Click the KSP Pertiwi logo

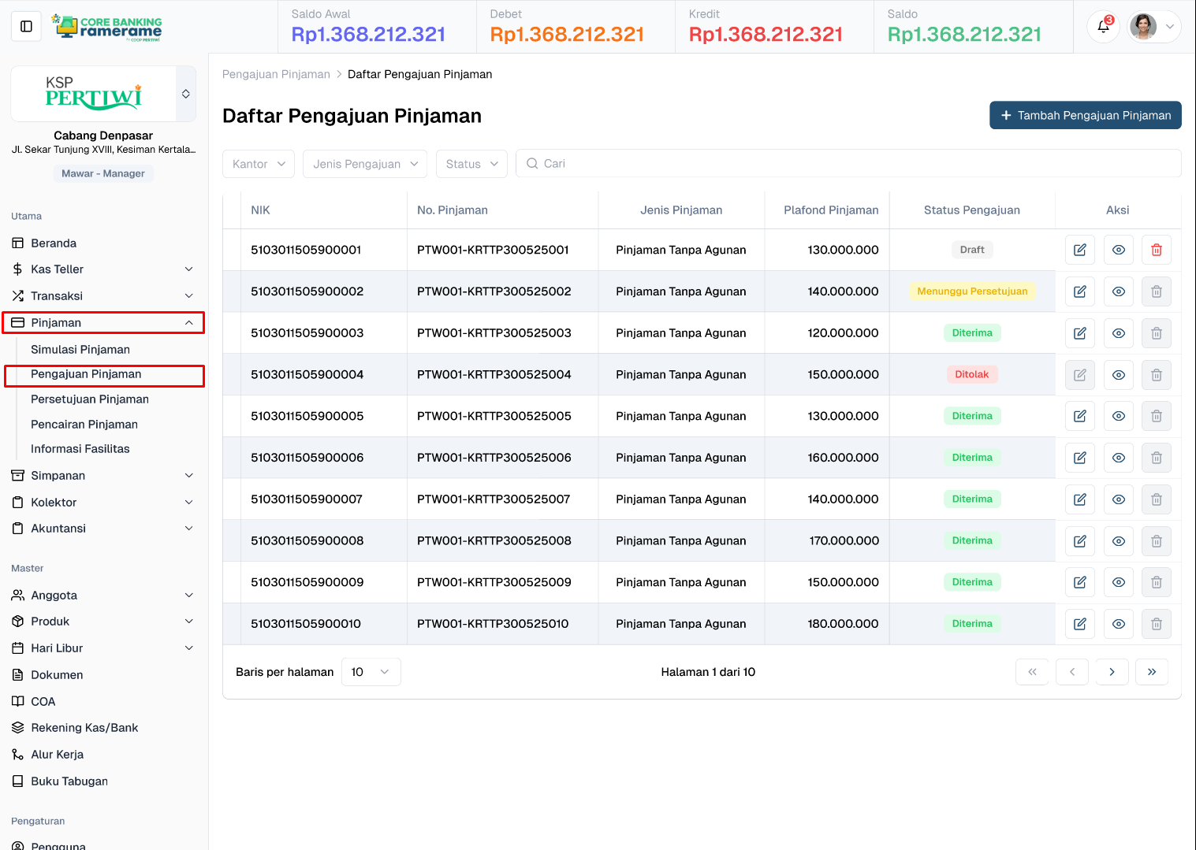[x=102, y=93]
